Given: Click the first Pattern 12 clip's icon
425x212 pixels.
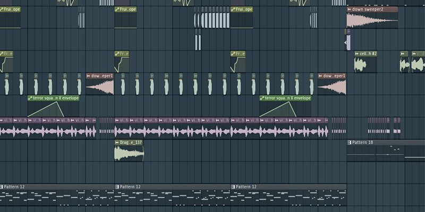Looking at the screenshot, I should (x=2, y=187).
